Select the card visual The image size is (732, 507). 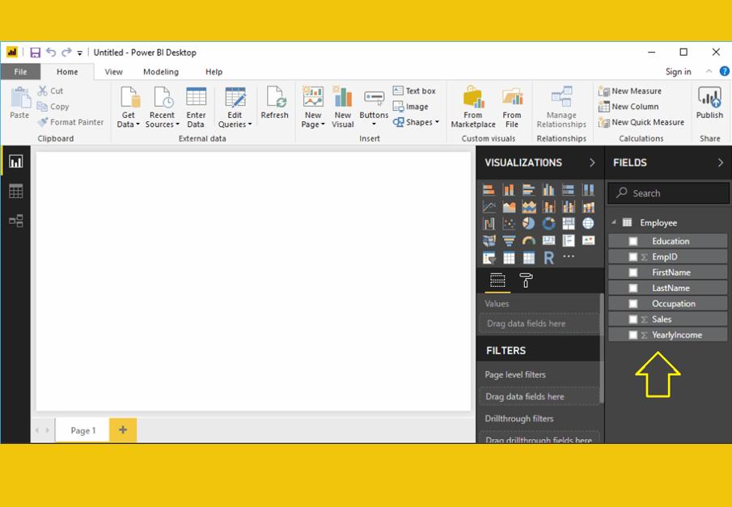pyautogui.click(x=548, y=240)
